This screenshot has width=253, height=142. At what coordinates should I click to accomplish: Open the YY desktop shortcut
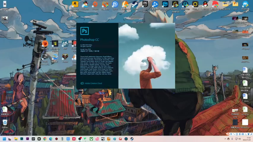pos(195,5)
